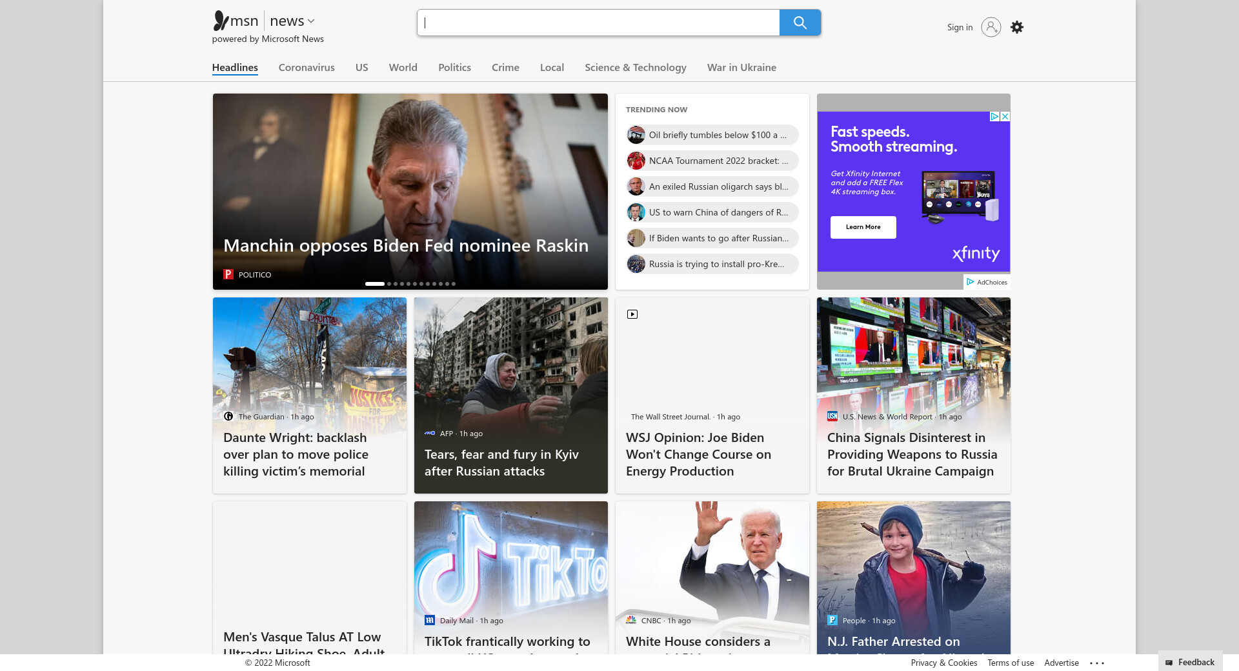Play the WSJ Opinion video icon

pyautogui.click(x=632, y=314)
